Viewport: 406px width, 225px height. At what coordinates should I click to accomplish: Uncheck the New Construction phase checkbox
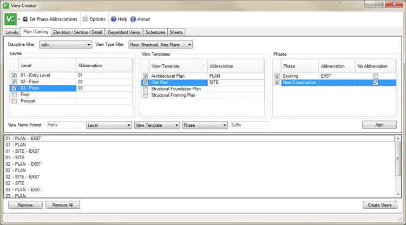[277, 83]
